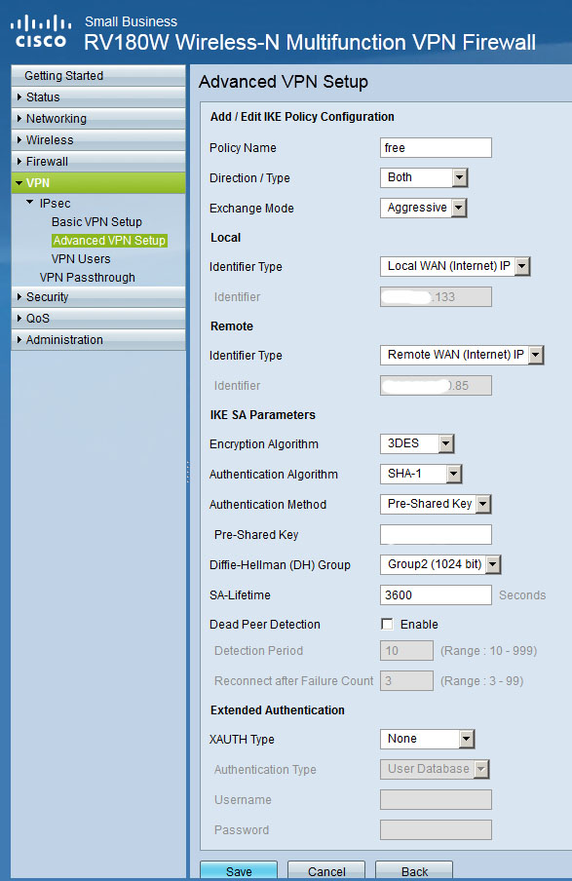
Task: Click the IKE SA Parameters heading
Action: pyautogui.click(x=262, y=414)
